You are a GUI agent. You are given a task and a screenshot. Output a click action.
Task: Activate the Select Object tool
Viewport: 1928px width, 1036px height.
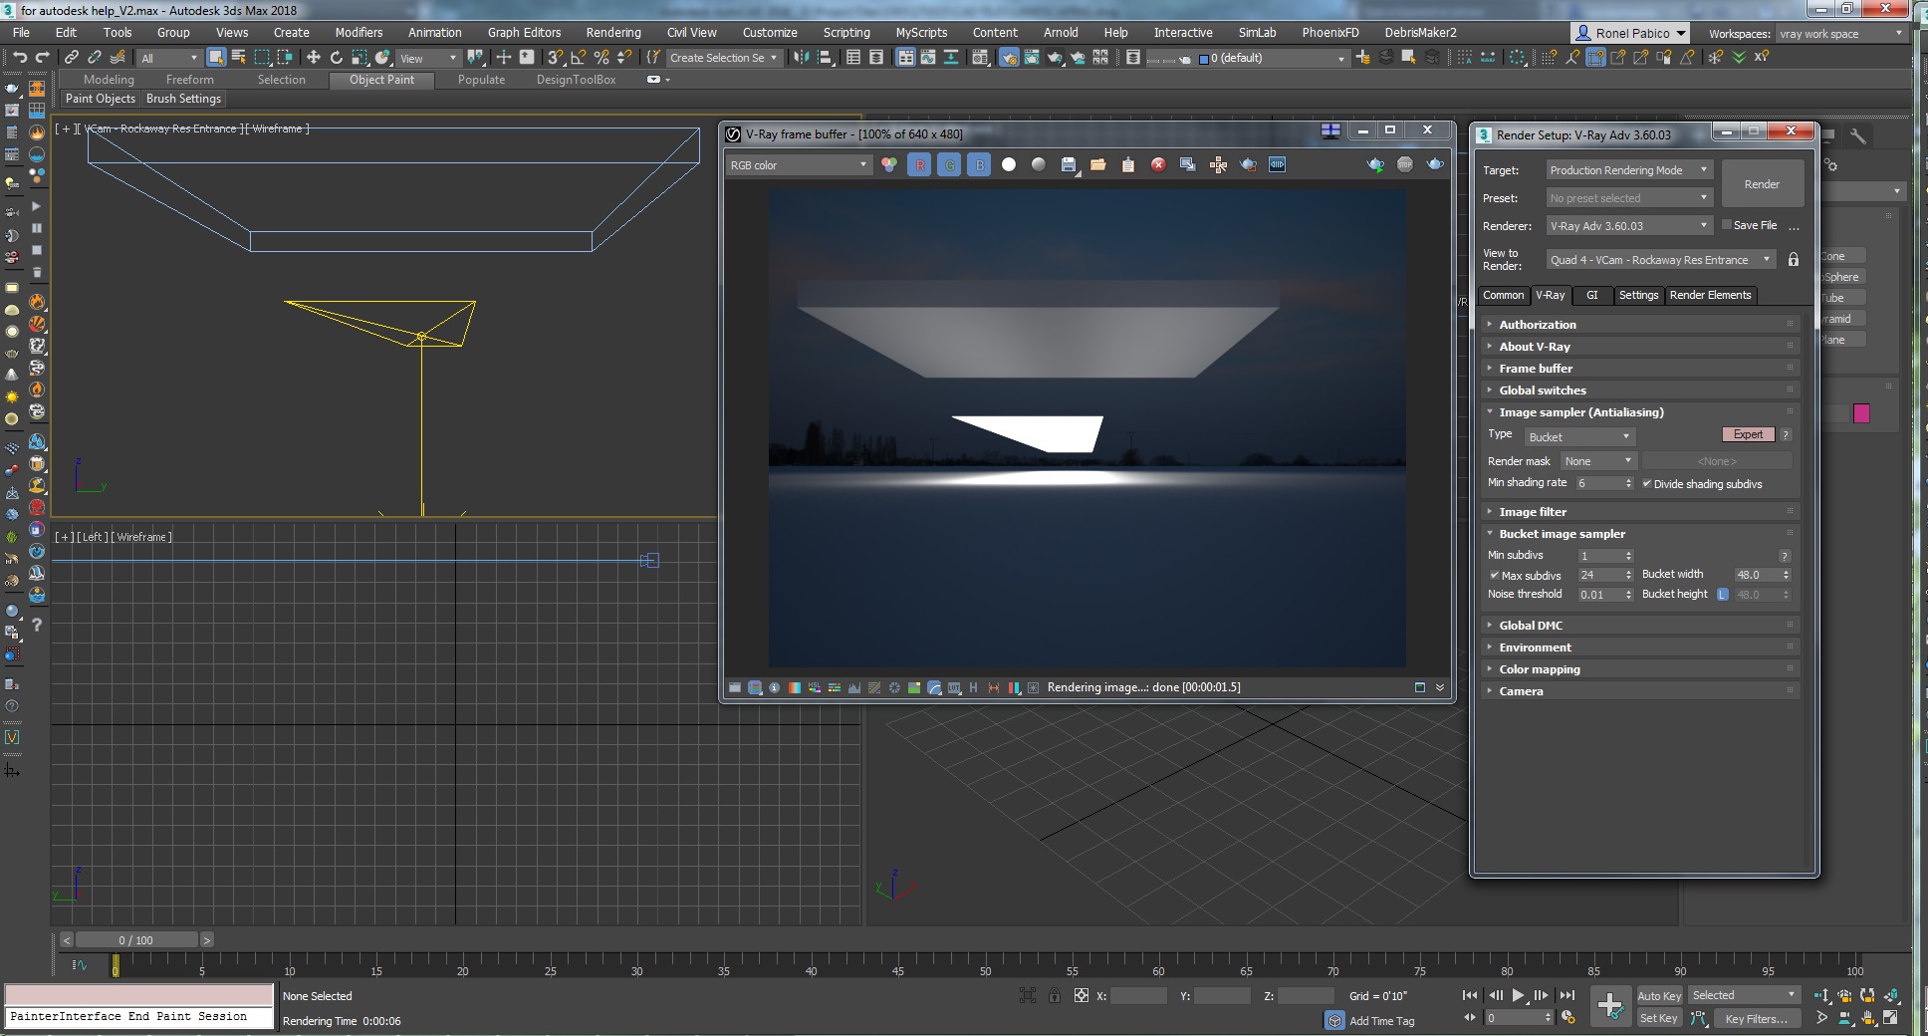click(215, 57)
